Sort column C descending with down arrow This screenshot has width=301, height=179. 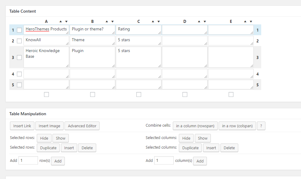click(x=159, y=22)
